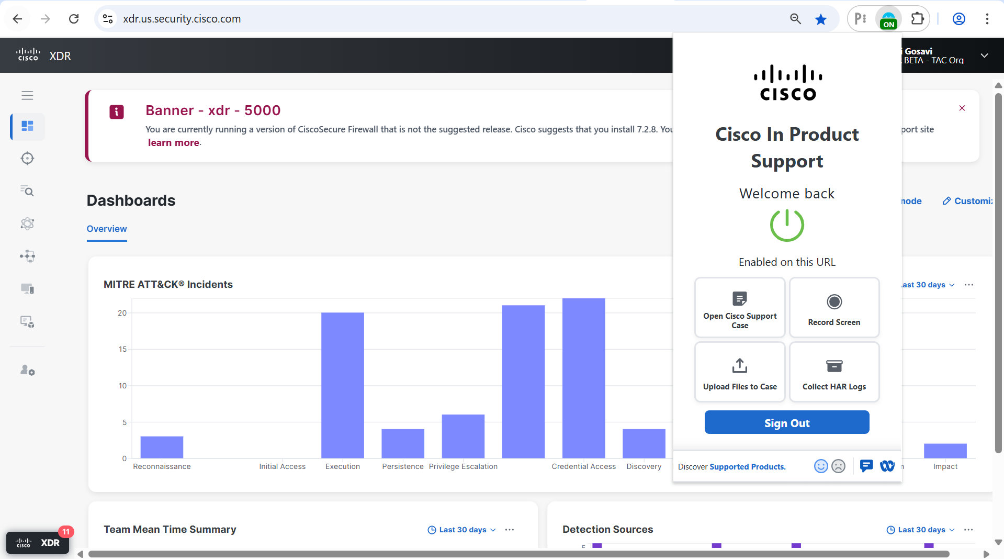The width and height of the screenshot is (1004, 559).
Task: Click the Execution bar in the chart
Action: tap(343, 385)
